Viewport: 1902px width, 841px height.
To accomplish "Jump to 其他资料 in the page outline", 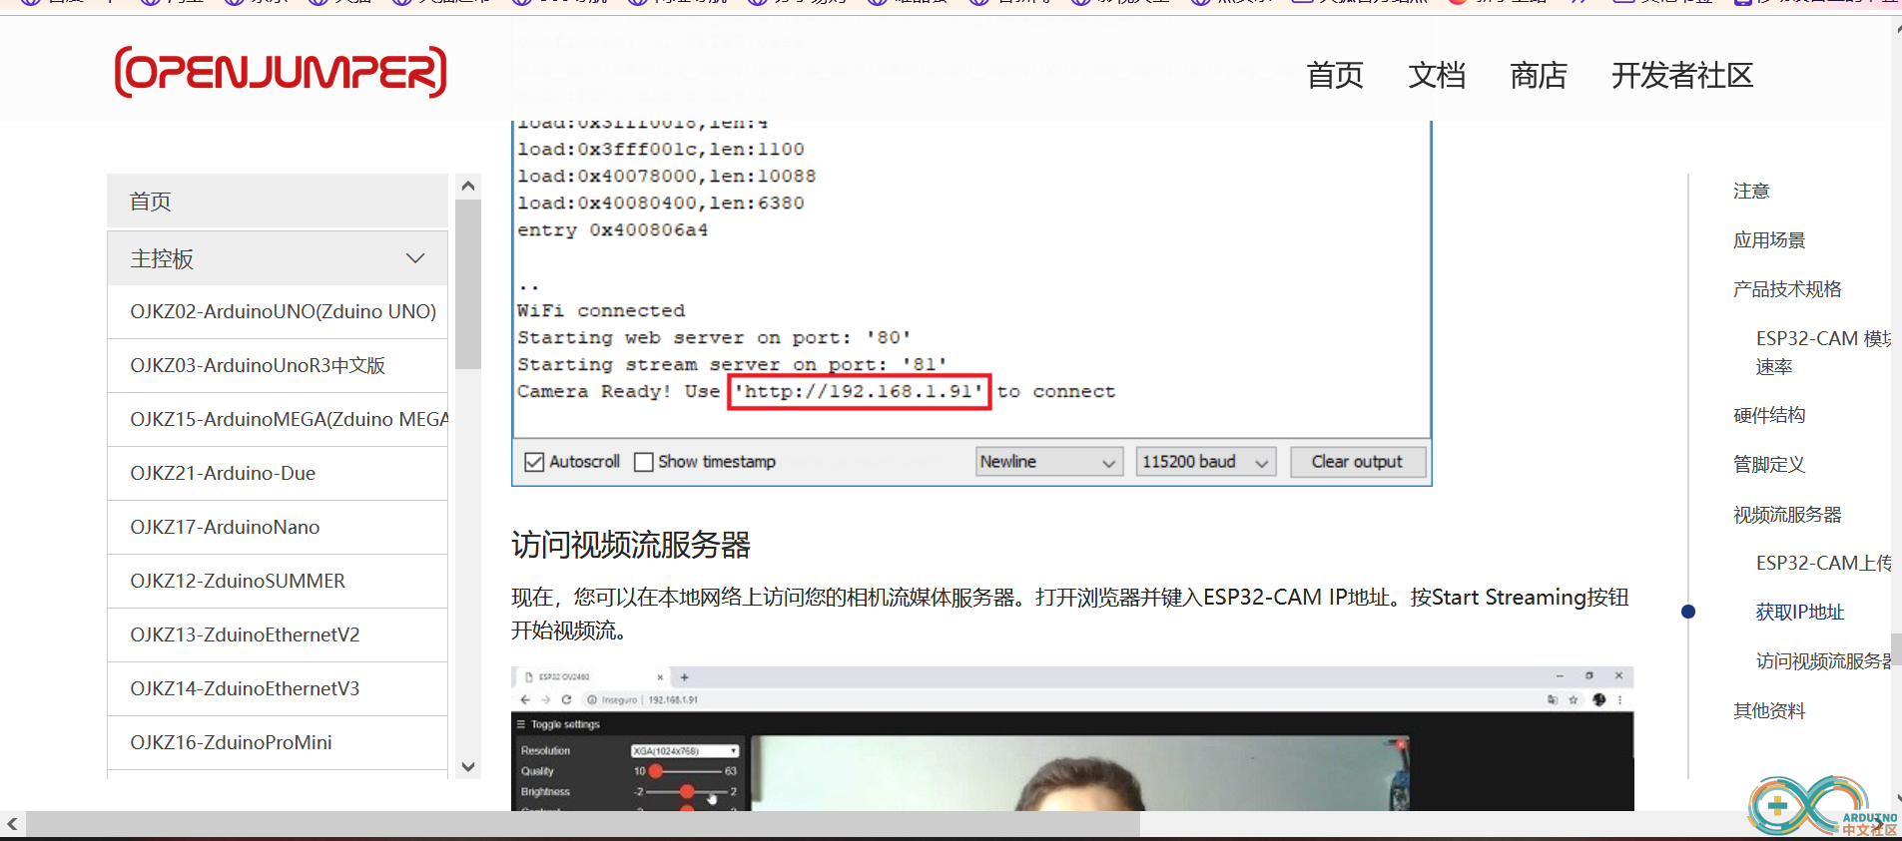I will point(1769,710).
